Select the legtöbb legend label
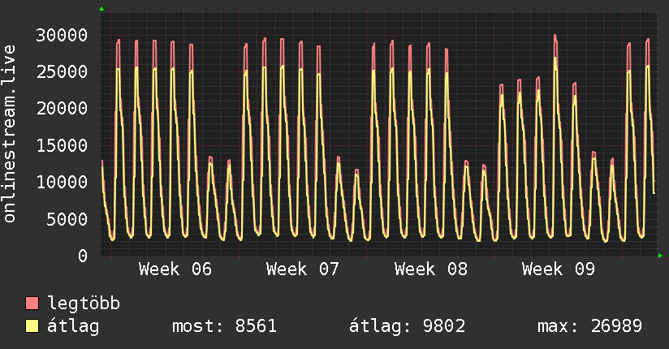Viewport: 669px width, 349px height. [x=84, y=304]
